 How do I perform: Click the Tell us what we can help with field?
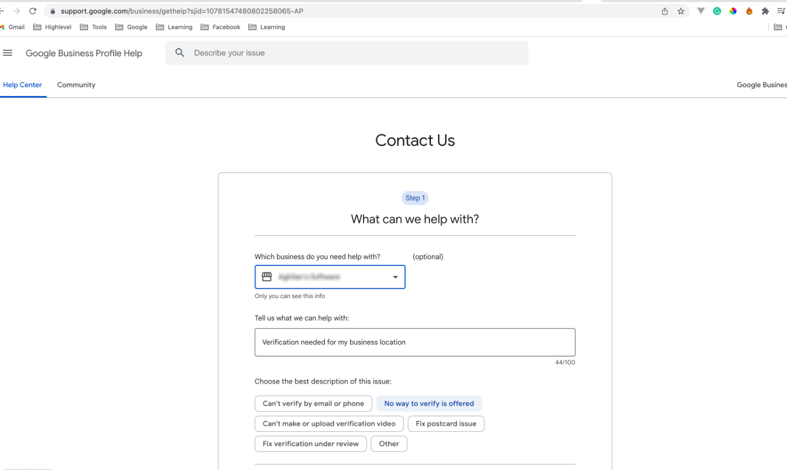pyautogui.click(x=415, y=342)
